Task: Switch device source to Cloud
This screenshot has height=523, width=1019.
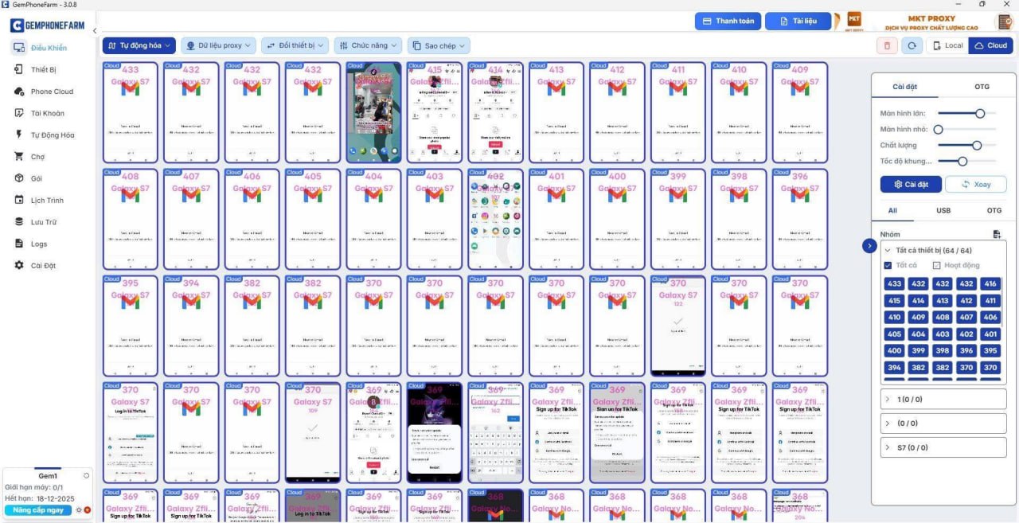Action: (x=990, y=45)
